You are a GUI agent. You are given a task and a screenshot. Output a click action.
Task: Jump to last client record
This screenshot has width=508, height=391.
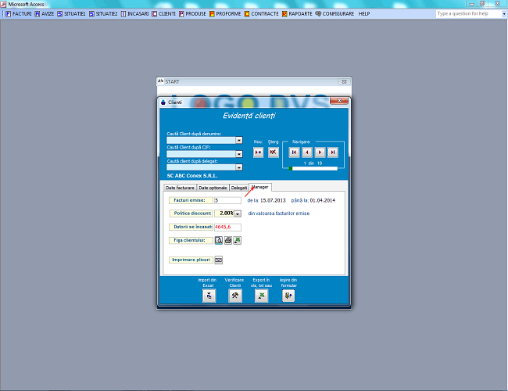pyautogui.click(x=333, y=152)
